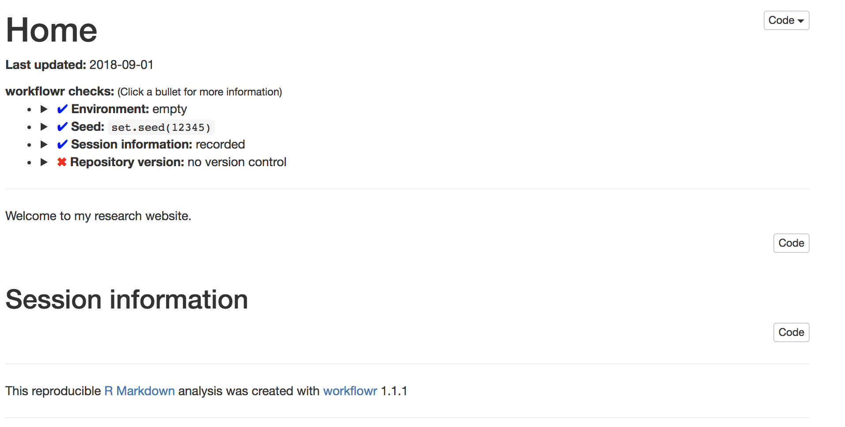845x427 pixels.
Task: Expand the Environment check disclosure triangle
Action: [44, 109]
